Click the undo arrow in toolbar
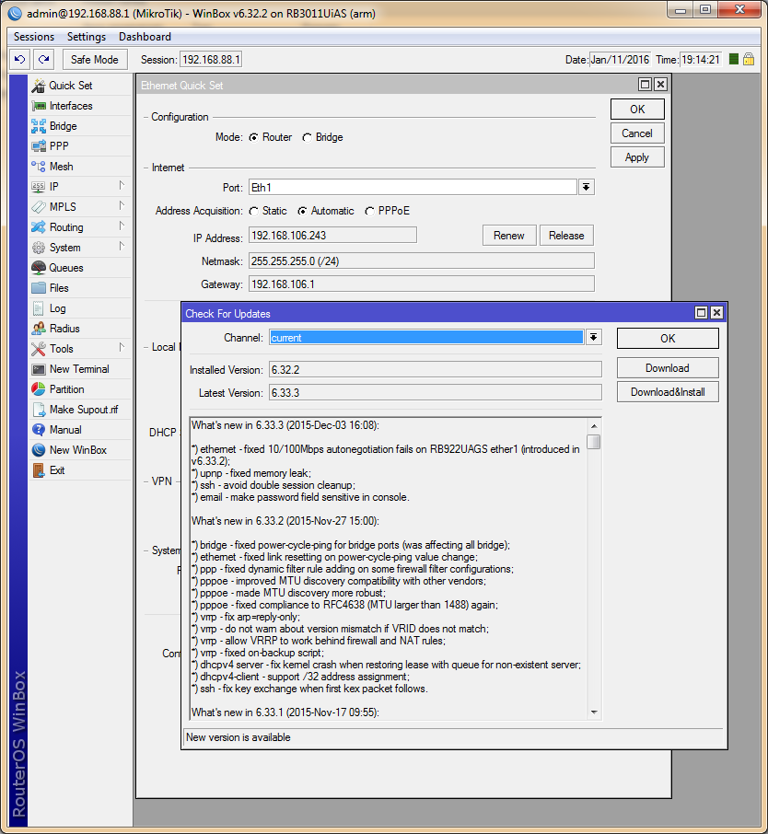The height and width of the screenshot is (834, 768). 19,59
